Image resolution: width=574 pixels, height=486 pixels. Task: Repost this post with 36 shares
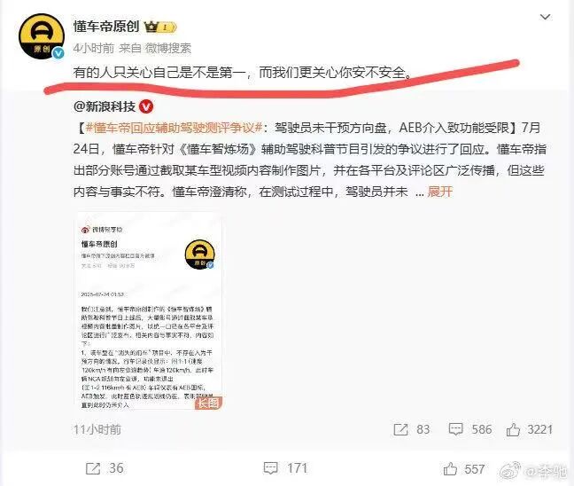tap(105, 468)
